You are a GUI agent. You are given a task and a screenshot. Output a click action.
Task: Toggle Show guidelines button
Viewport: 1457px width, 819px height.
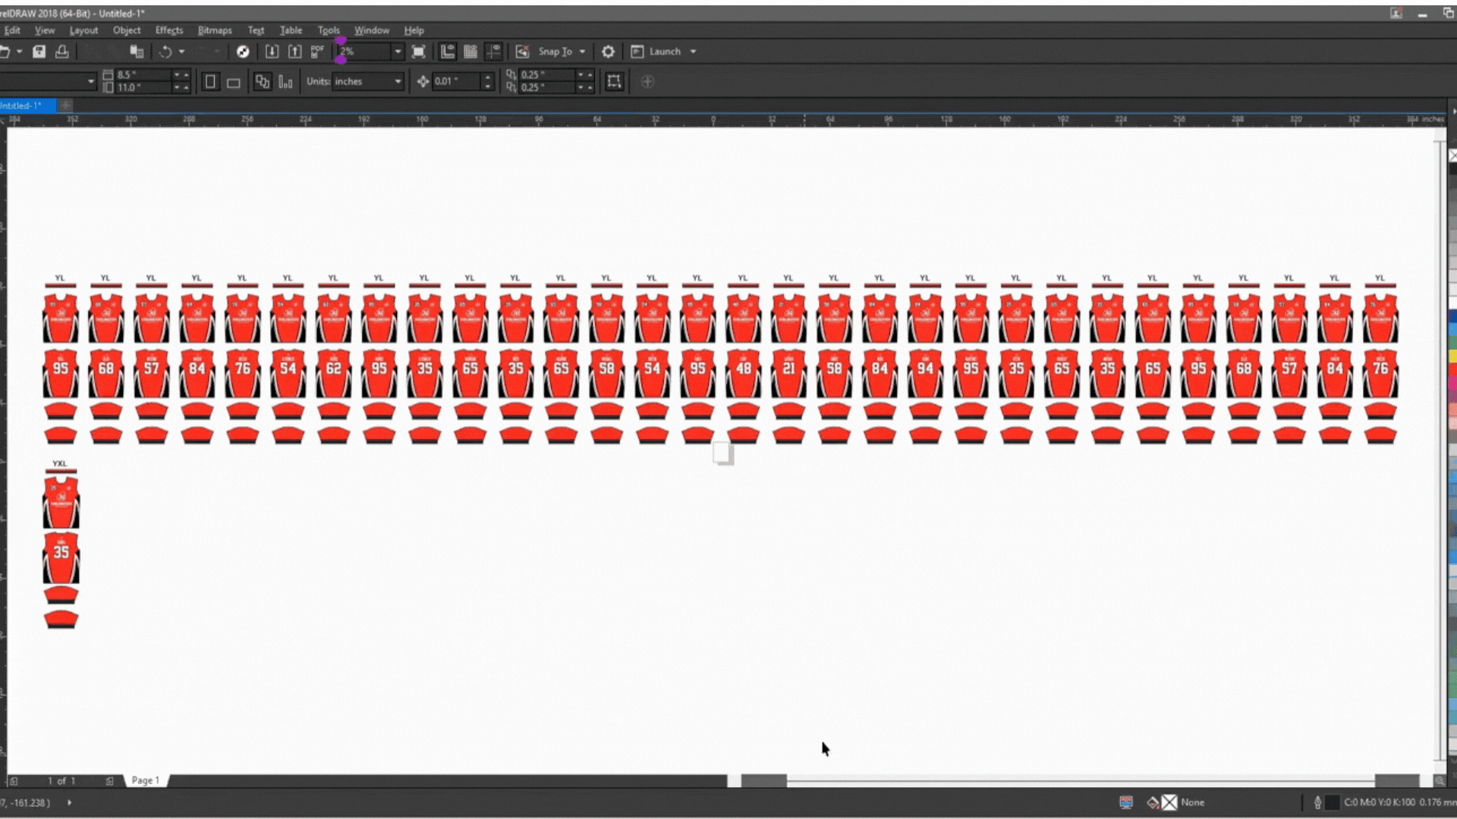pos(493,52)
